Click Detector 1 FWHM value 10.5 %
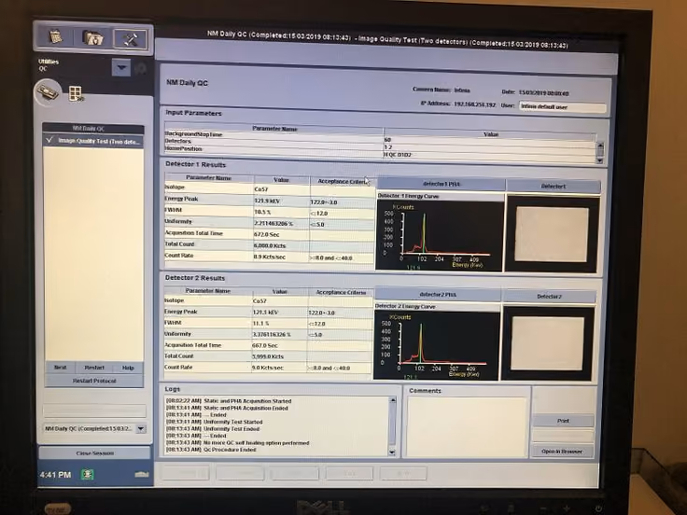687x515 pixels. pyautogui.click(x=262, y=212)
